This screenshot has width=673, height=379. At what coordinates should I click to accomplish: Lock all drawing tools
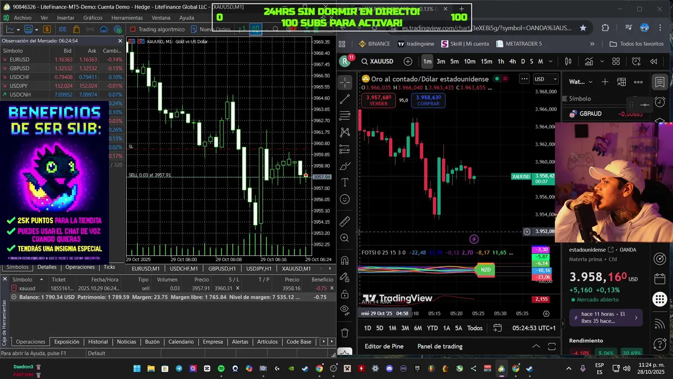point(345,294)
